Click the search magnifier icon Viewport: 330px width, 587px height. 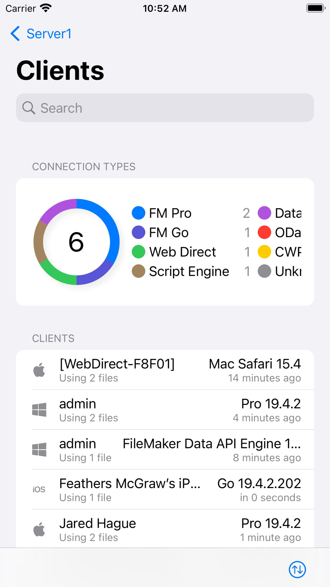click(x=29, y=108)
